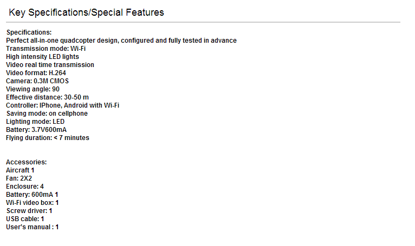Click the Viewing angle: 90 text
415x246 pixels.
[x=33, y=89]
